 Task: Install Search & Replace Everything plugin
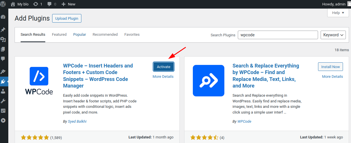click(330, 67)
